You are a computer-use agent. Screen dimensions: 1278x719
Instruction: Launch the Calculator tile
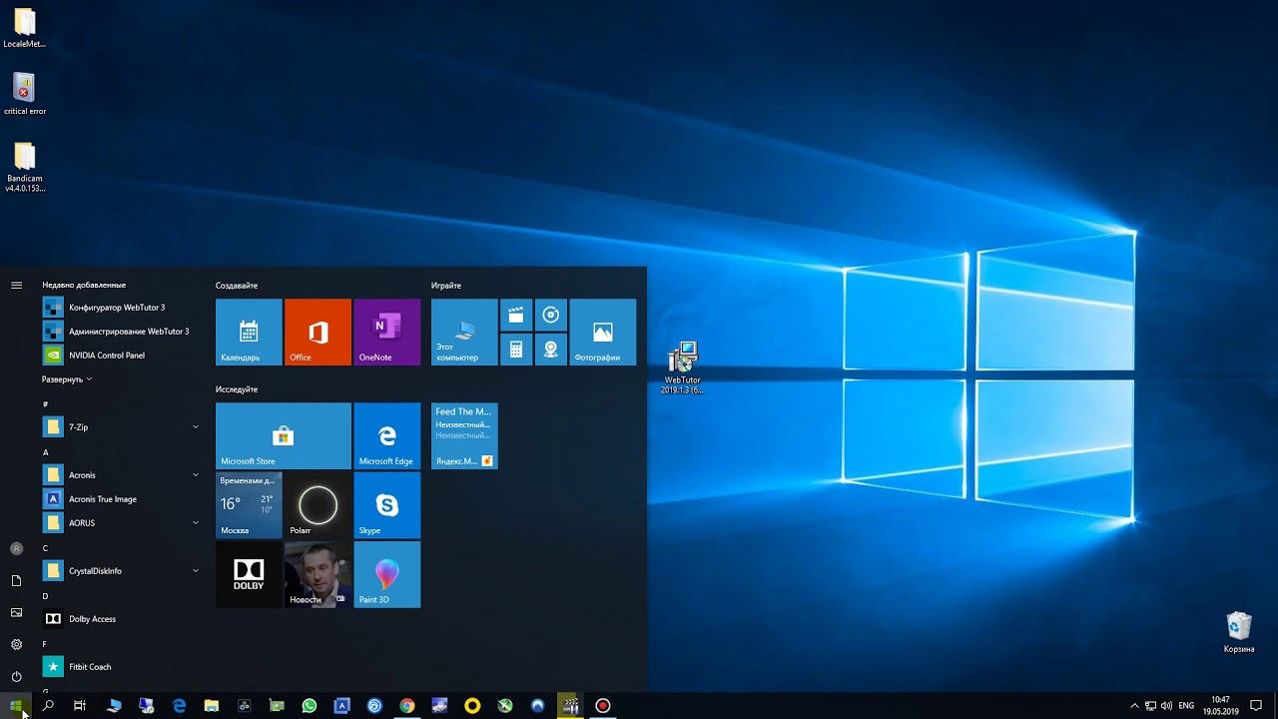click(516, 350)
